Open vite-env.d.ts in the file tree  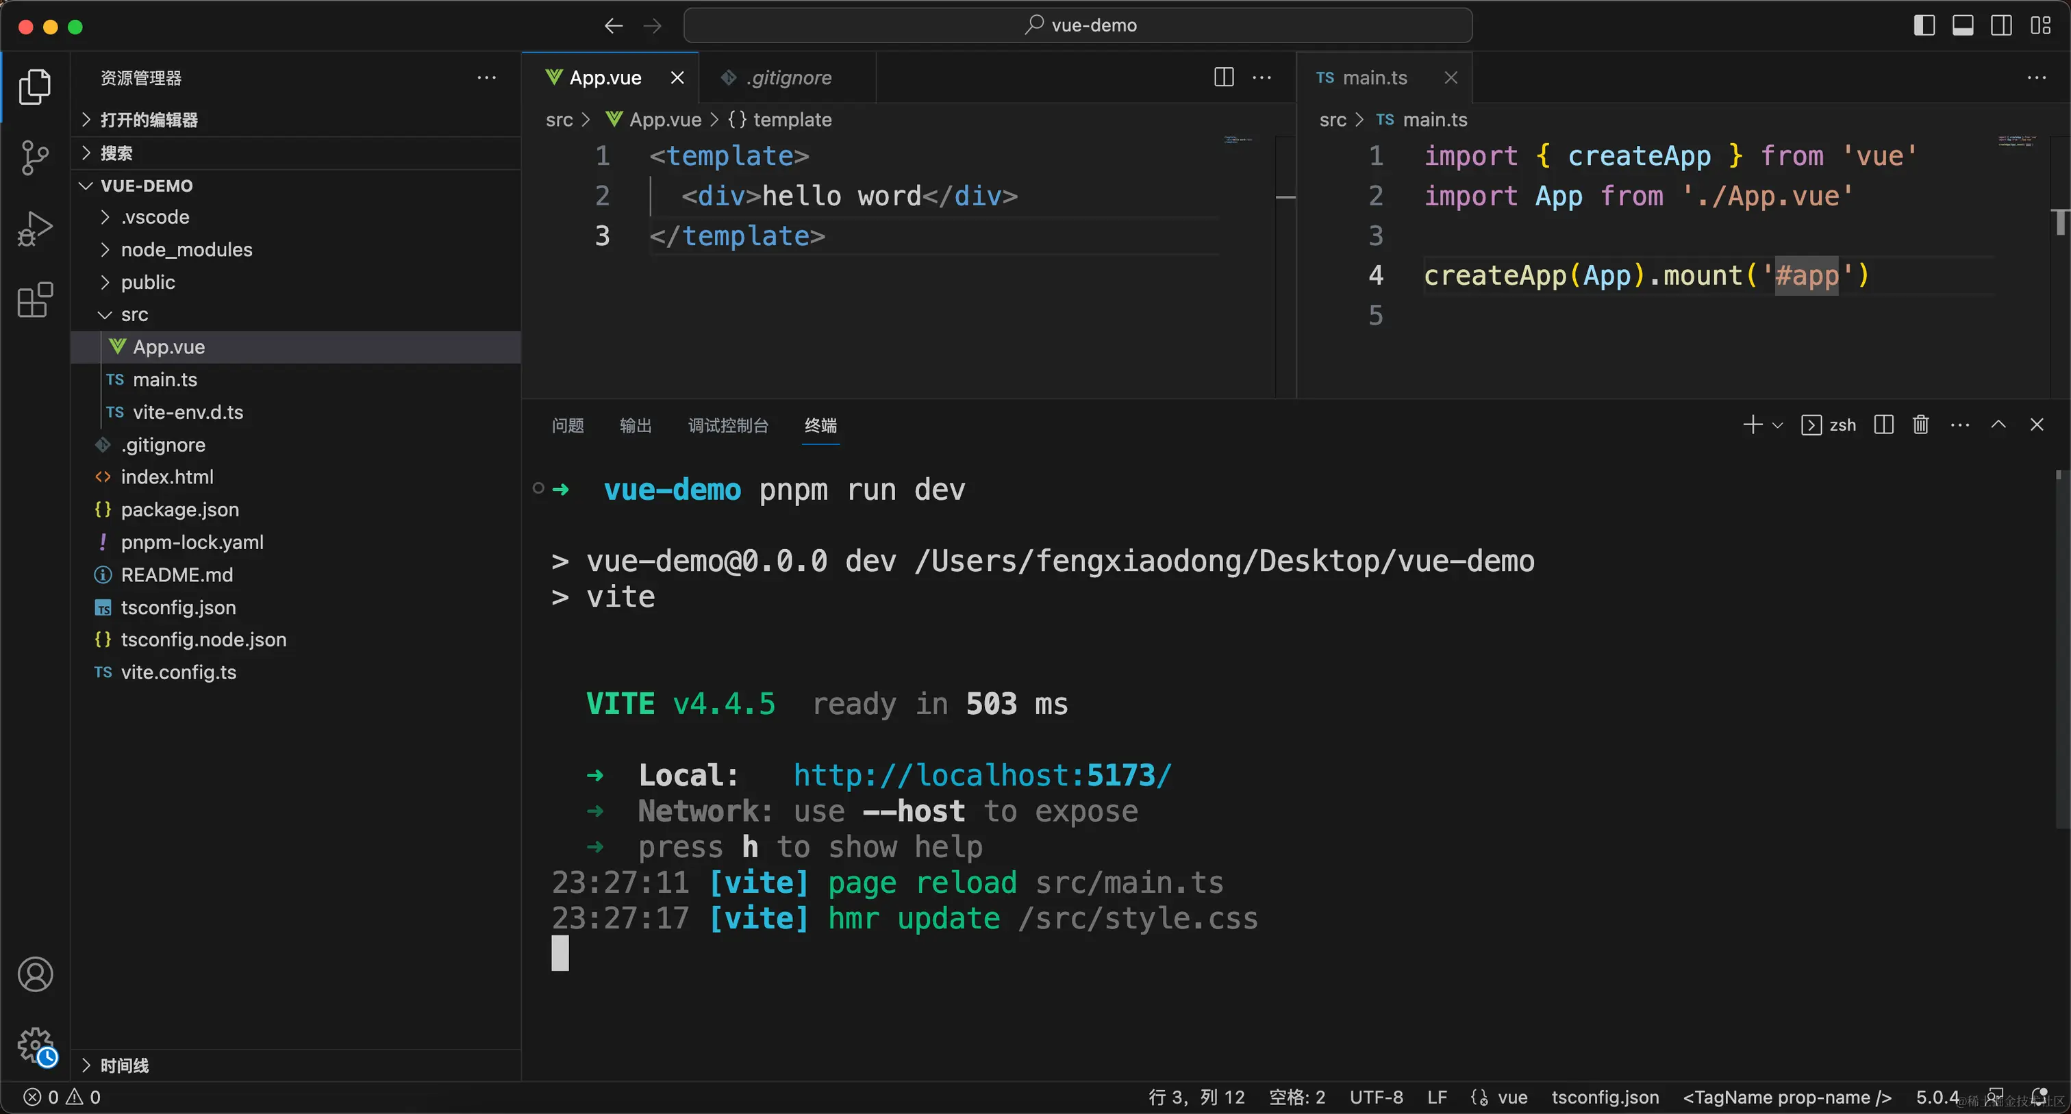click(296, 412)
